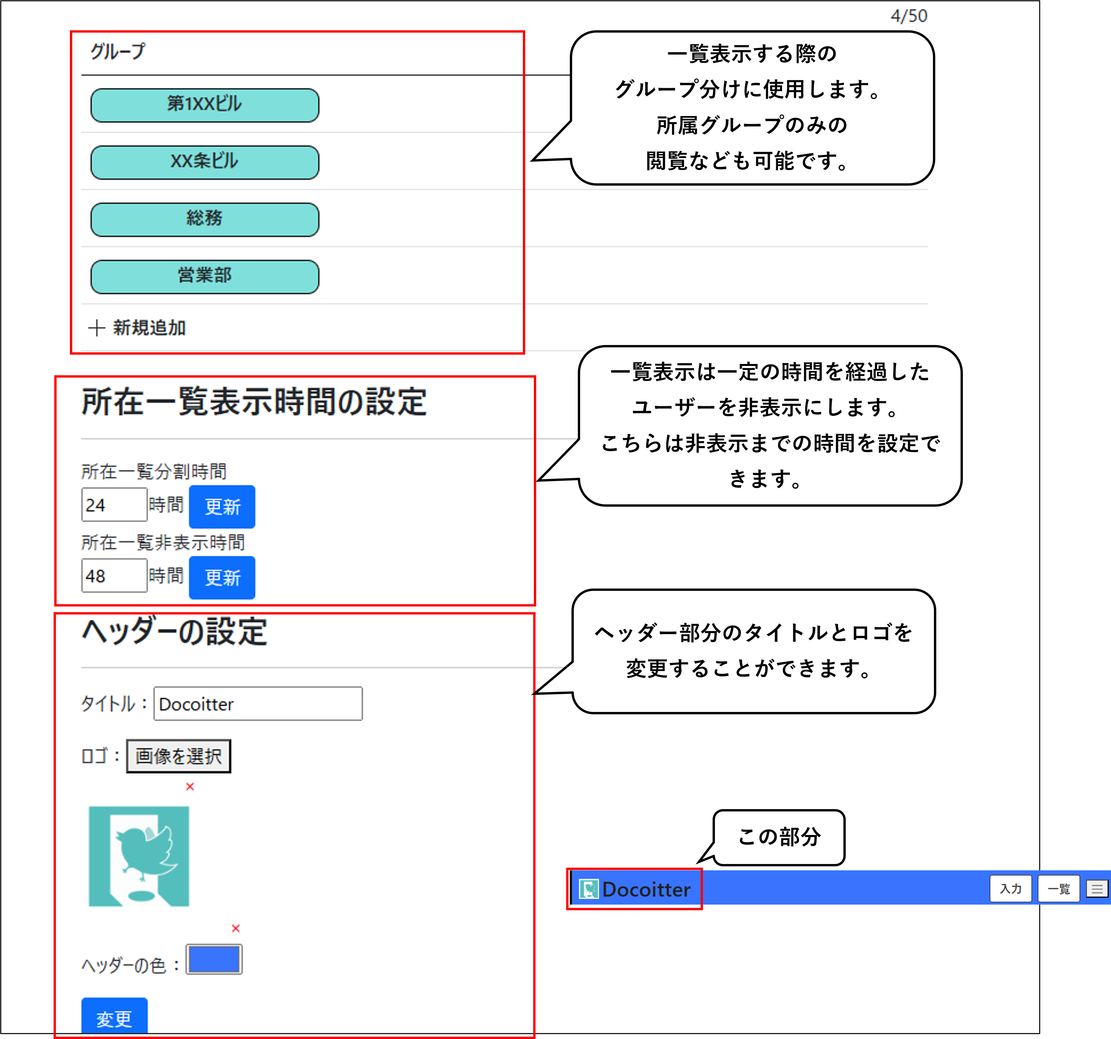
Task: Click the hamburger menu icon in header
Action: [1097, 889]
